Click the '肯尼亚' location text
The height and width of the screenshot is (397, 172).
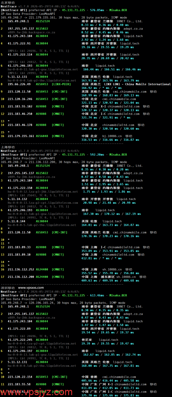[87, 340]
